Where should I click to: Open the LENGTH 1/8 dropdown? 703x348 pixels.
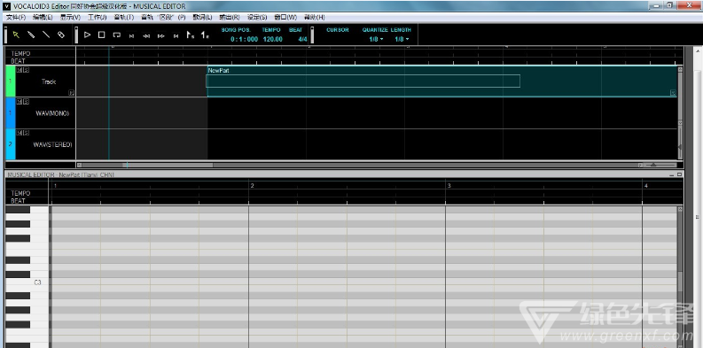tap(402, 40)
